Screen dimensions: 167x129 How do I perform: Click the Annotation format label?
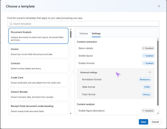92,79
